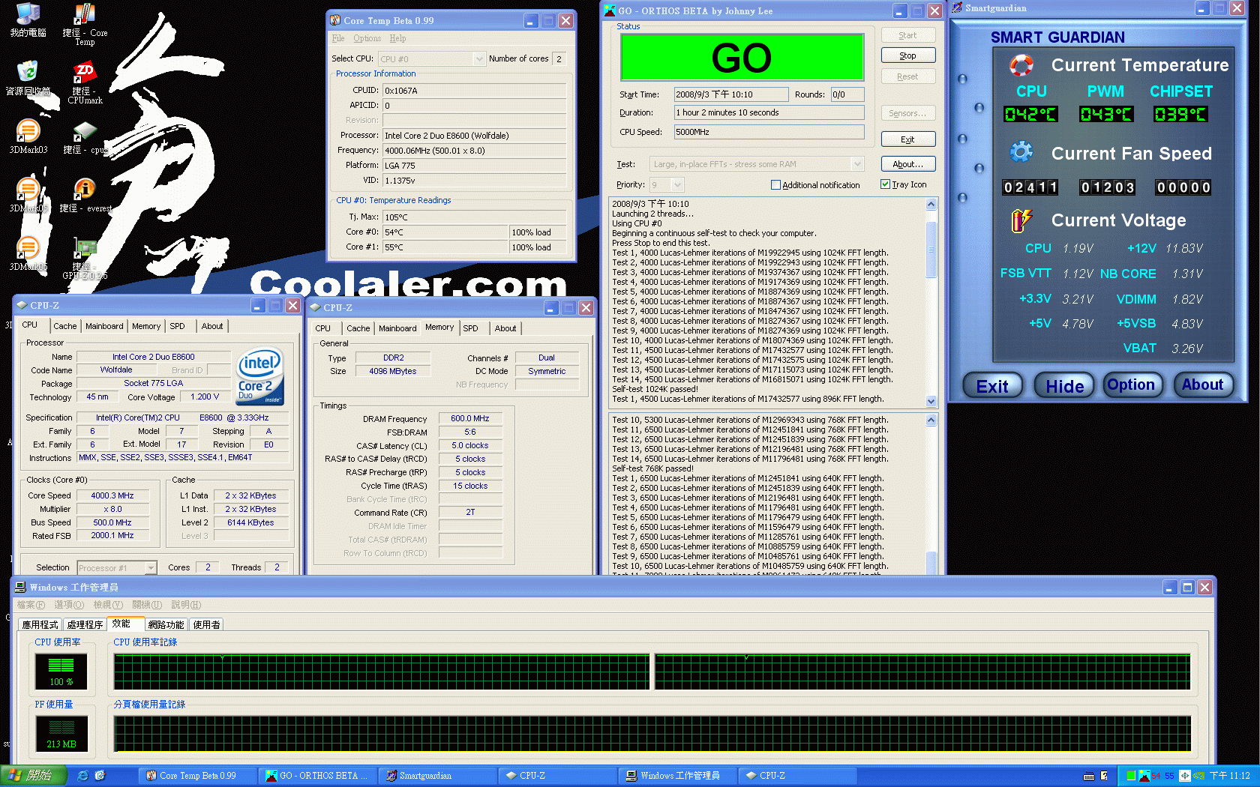Click the second quick launch icon beside Internet Explorer

100,776
